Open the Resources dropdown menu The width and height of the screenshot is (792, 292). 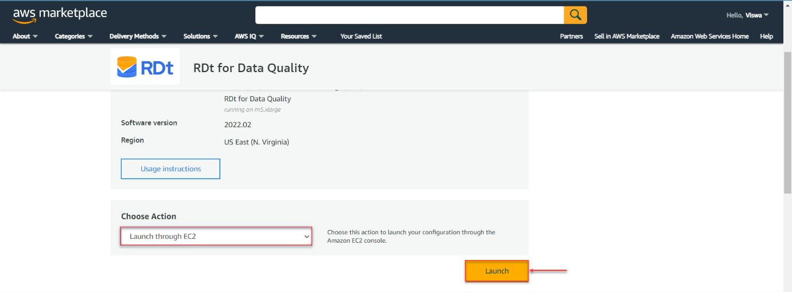click(x=298, y=36)
